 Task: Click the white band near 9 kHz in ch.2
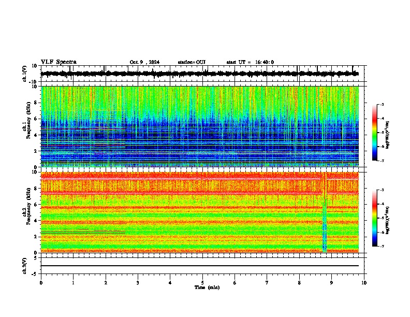click(199, 179)
